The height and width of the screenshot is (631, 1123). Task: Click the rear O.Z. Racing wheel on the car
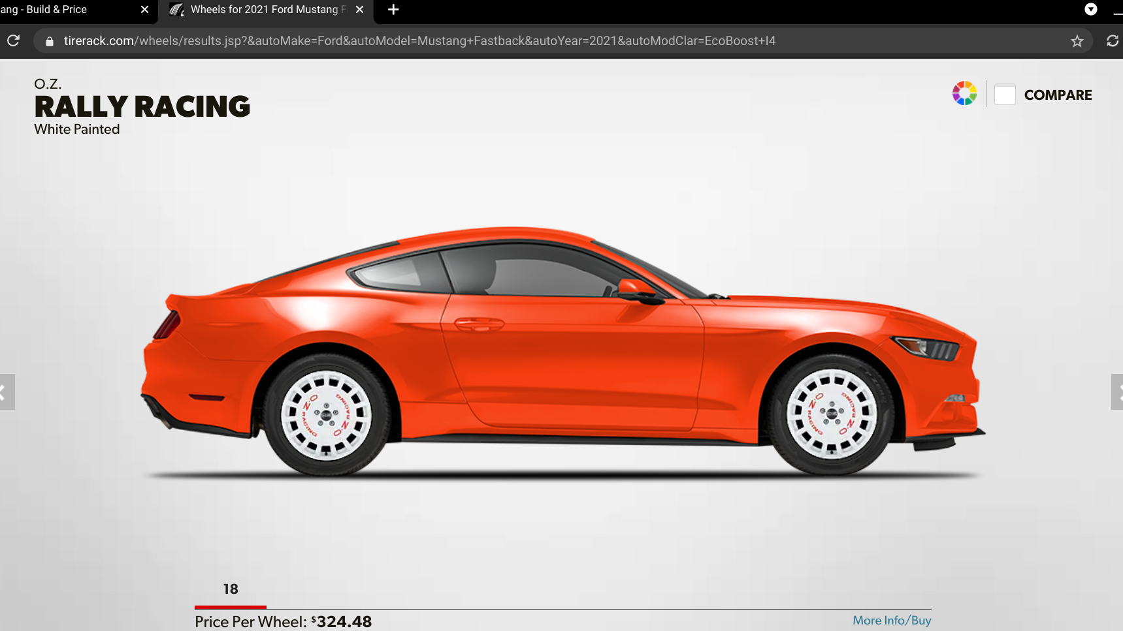point(326,414)
